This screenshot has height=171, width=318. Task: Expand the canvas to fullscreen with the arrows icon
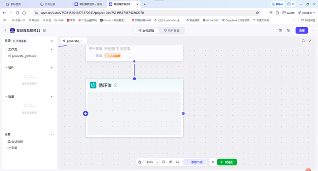[310, 41]
